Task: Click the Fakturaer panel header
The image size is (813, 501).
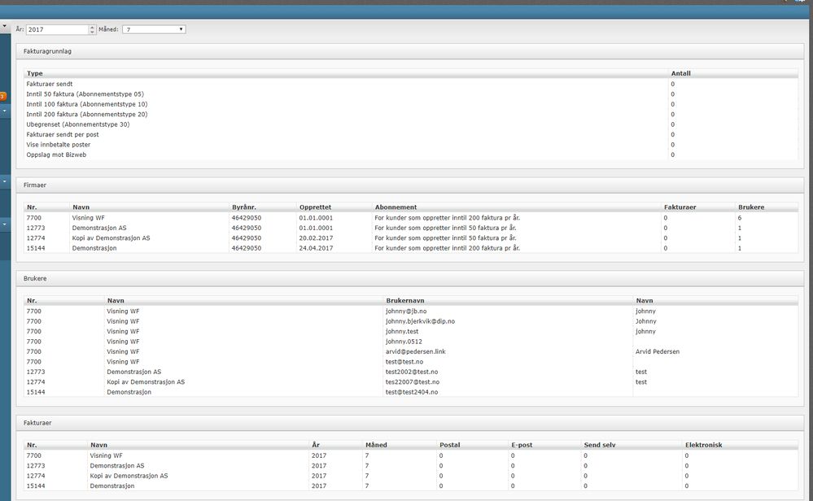Action: pyautogui.click(x=409, y=423)
